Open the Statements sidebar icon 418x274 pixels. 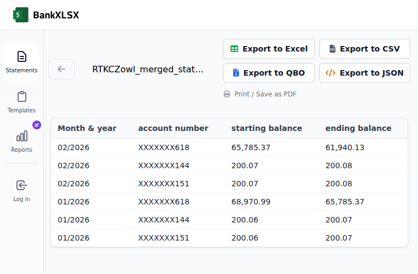(x=21, y=56)
